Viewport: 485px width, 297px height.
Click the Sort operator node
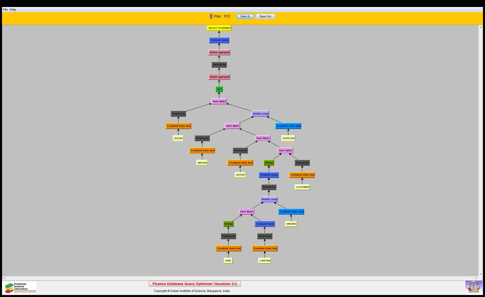[x=219, y=89]
